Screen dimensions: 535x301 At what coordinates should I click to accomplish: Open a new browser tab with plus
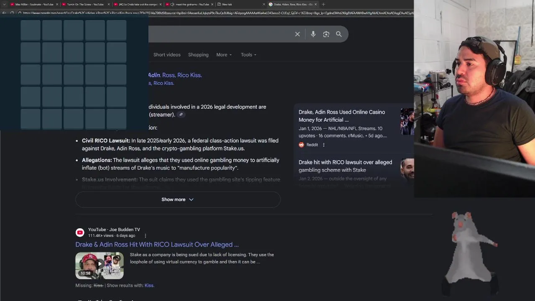(323, 4)
